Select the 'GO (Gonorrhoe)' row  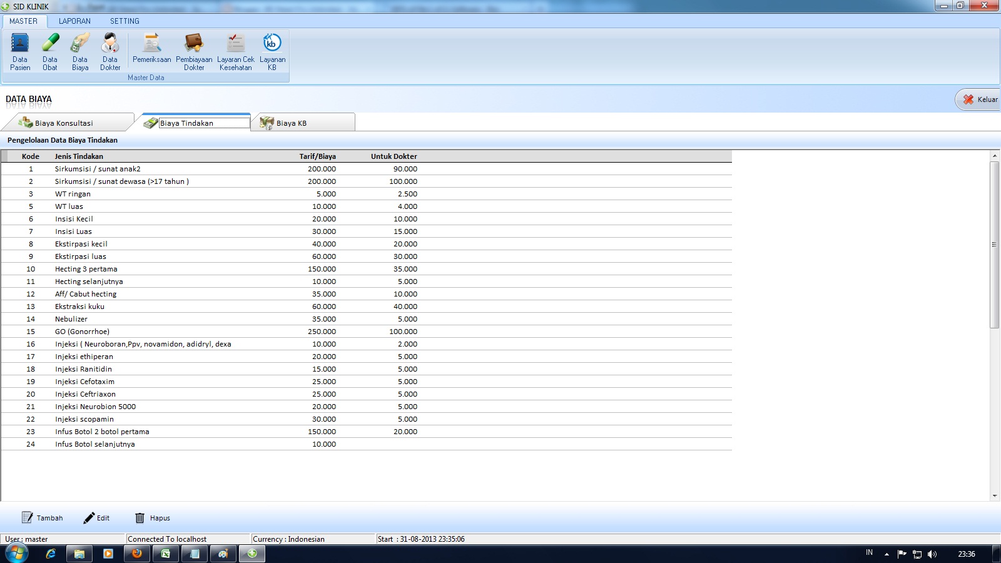[366, 332]
